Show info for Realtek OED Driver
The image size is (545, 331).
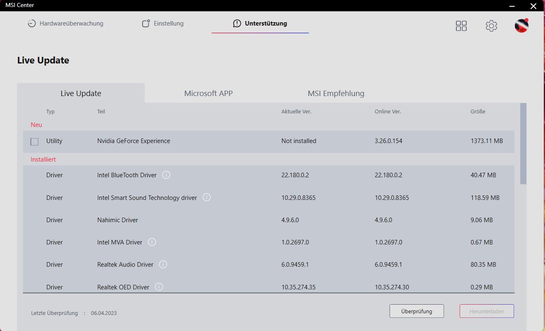point(159,286)
